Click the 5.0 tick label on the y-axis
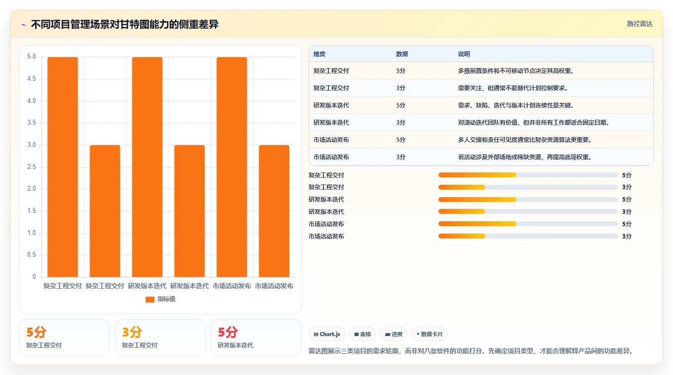The height and width of the screenshot is (375, 673). coord(32,57)
